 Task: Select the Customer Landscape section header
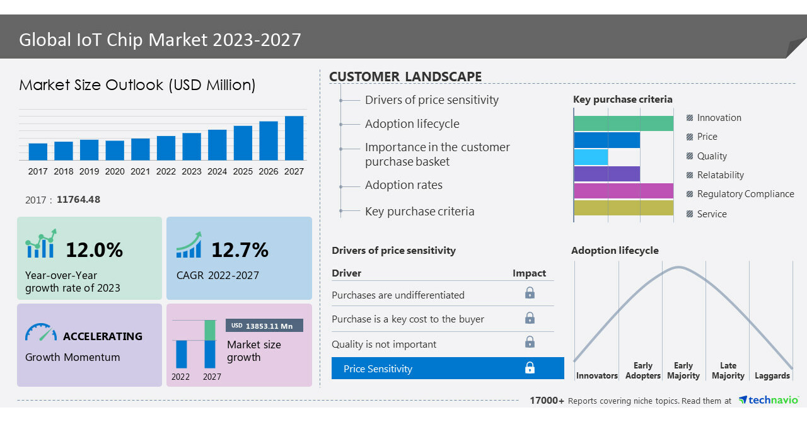coord(405,76)
